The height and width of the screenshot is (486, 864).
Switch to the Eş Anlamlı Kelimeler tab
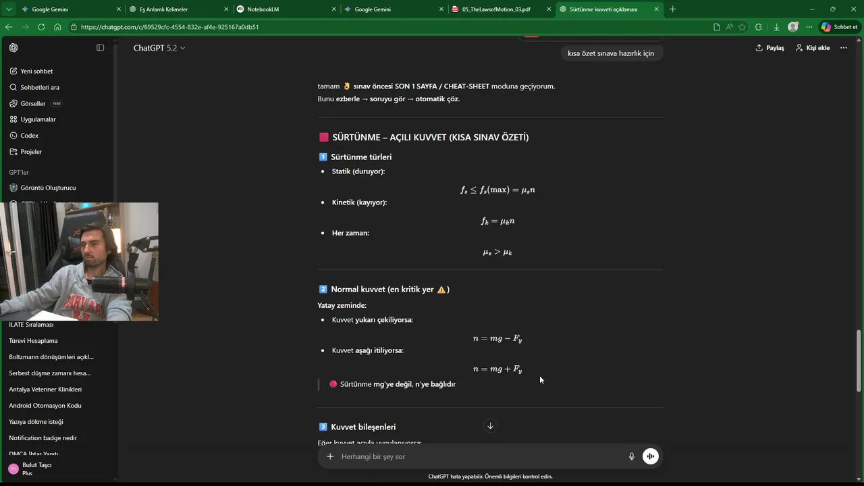click(178, 9)
